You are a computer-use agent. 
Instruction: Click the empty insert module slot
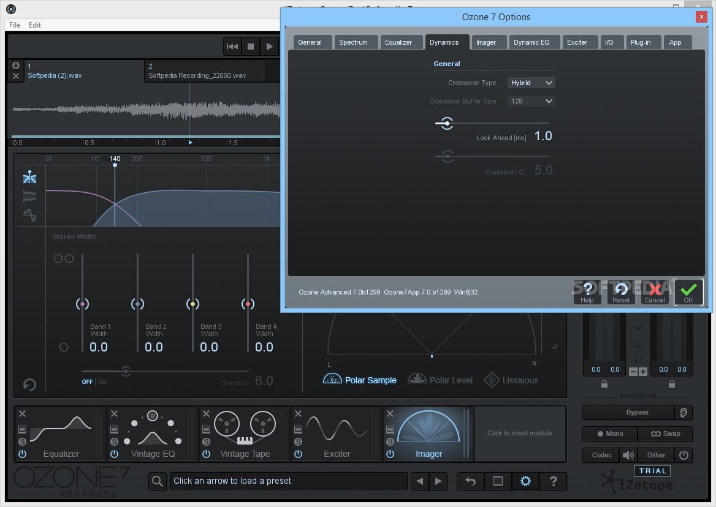point(520,433)
